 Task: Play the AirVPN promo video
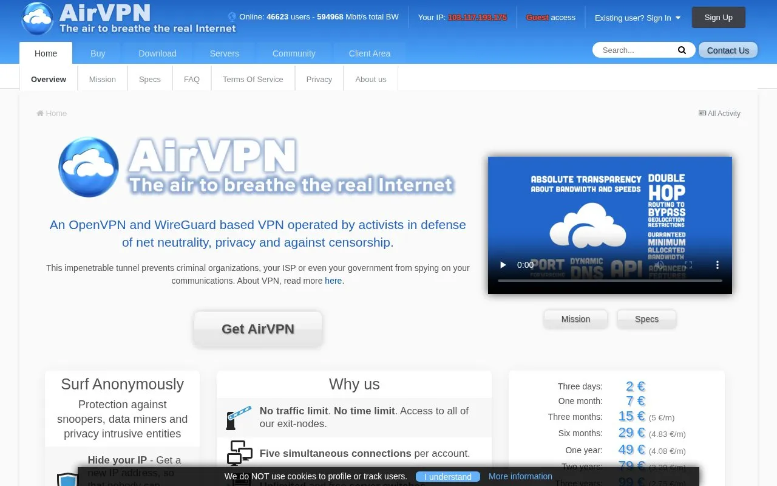click(x=503, y=265)
